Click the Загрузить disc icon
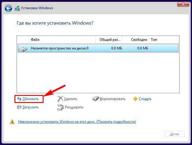The width and height of the screenshot is (192, 145). [19, 107]
